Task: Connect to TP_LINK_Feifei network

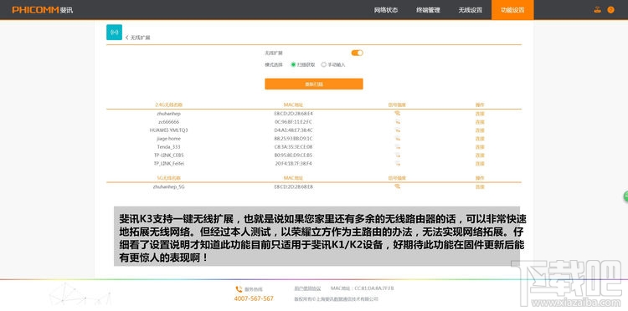Action: point(480,164)
